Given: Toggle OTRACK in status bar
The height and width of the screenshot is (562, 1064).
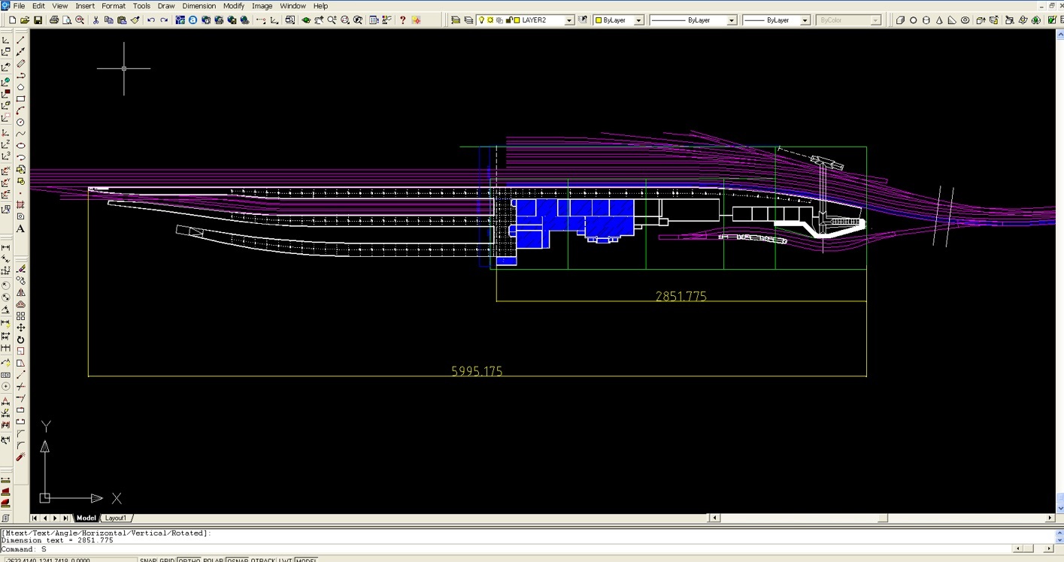Looking at the screenshot, I should (x=264, y=560).
